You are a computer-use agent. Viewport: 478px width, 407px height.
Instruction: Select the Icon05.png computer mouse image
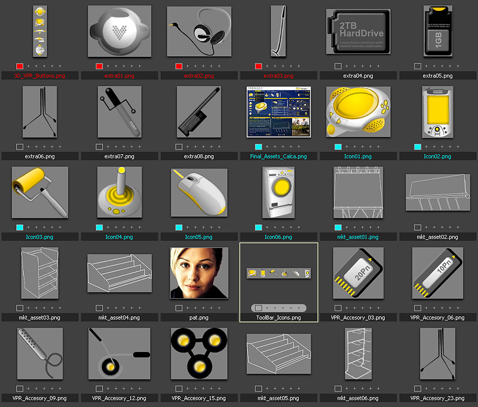point(198,191)
